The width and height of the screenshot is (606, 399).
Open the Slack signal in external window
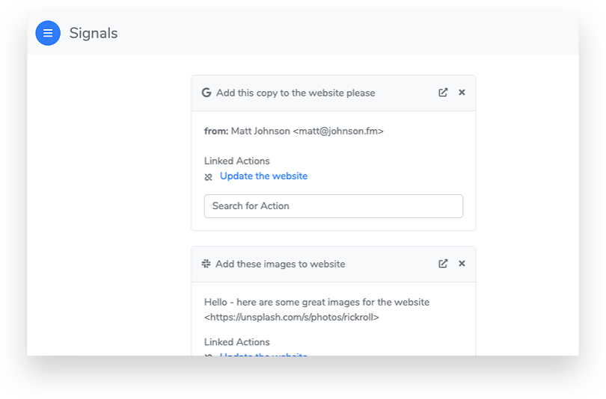[443, 264]
